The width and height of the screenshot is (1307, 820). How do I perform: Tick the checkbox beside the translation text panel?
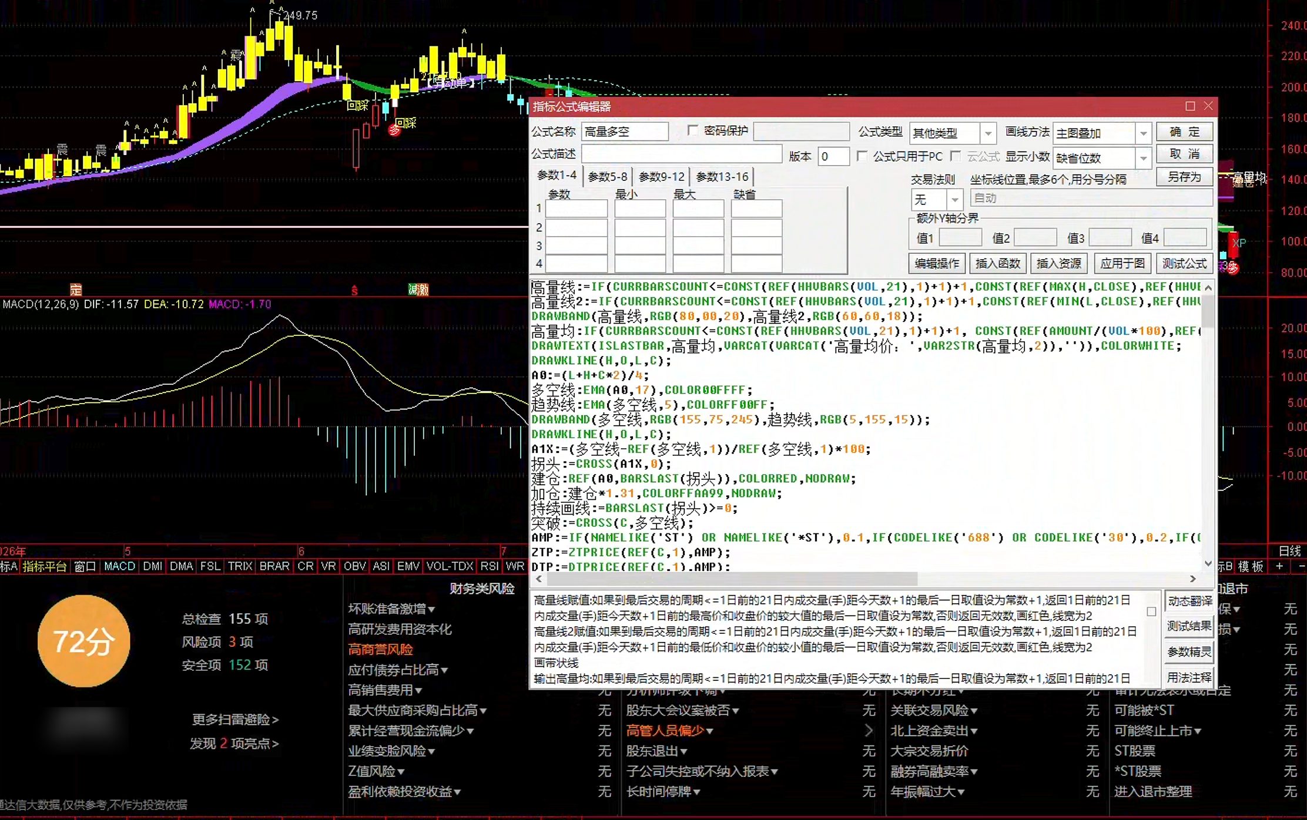pyautogui.click(x=1151, y=611)
